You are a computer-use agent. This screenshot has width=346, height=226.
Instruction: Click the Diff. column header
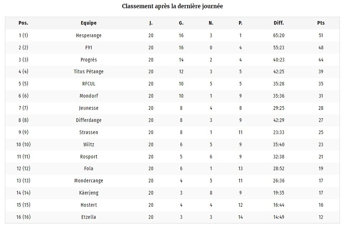click(279, 23)
